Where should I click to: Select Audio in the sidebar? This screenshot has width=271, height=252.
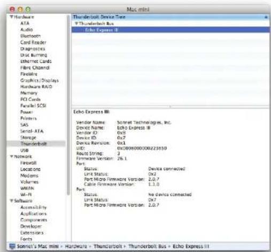(27, 29)
